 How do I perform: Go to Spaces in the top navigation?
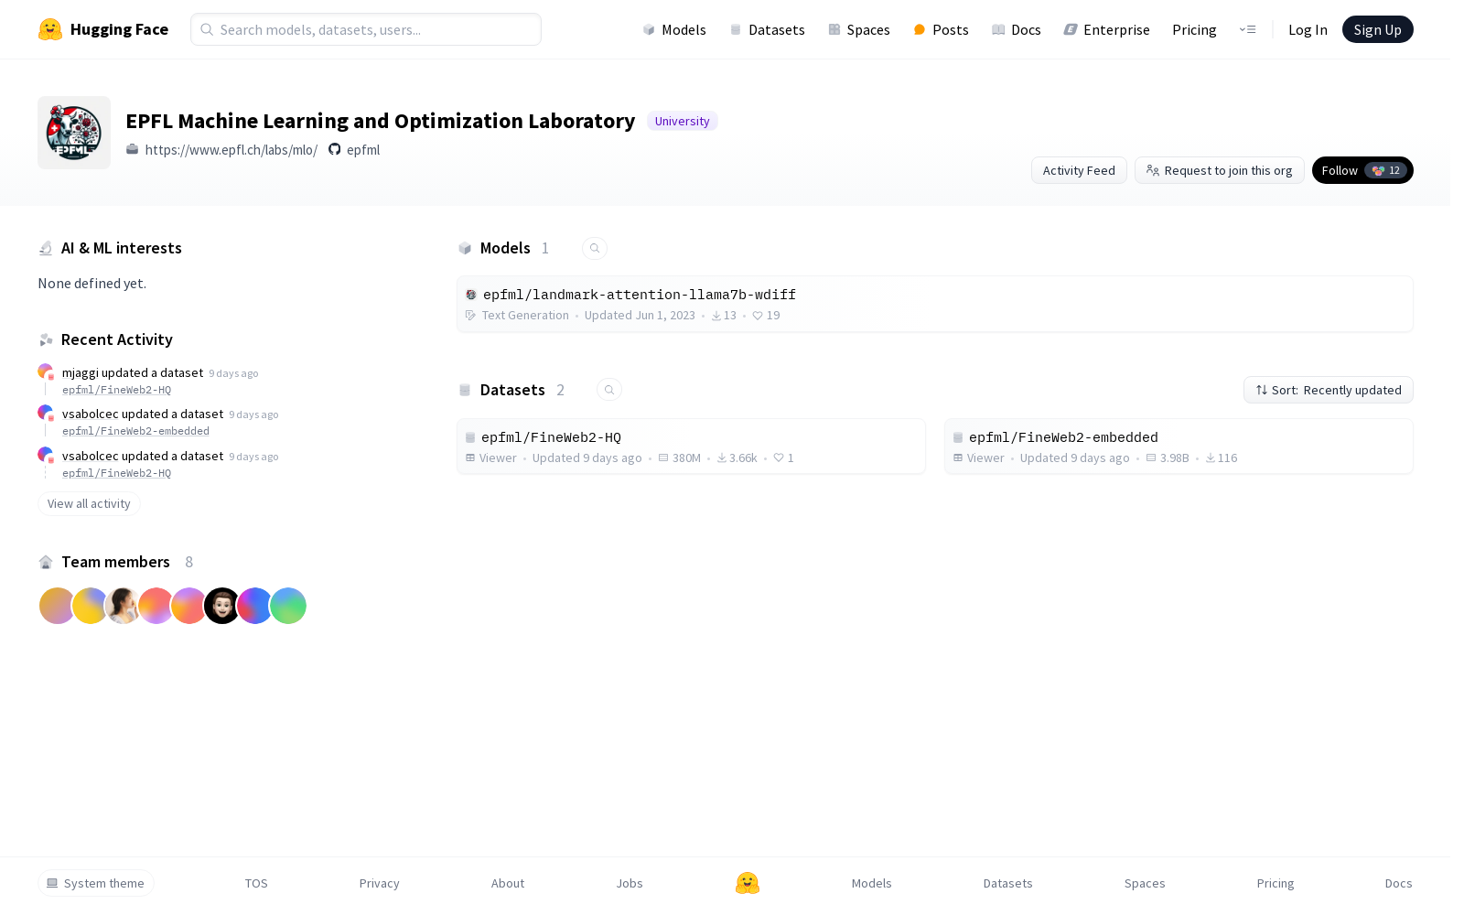859,29
